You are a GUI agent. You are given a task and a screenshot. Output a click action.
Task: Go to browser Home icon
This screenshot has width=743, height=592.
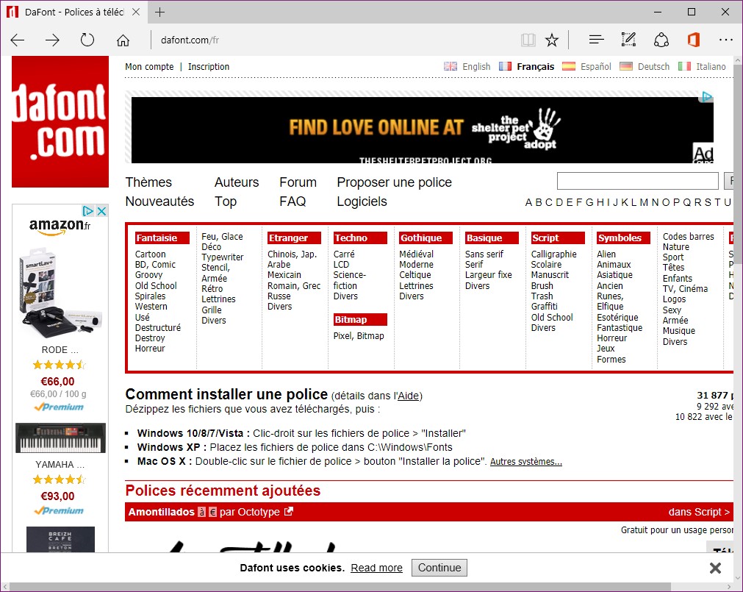(x=123, y=40)
